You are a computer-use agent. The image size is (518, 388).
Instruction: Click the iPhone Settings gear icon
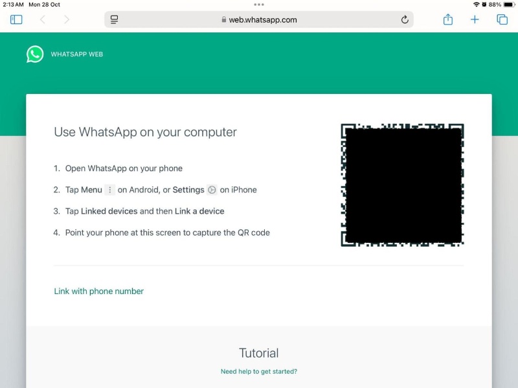click(x=212, y=190)
